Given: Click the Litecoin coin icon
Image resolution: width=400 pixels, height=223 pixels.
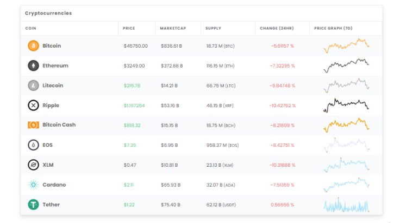Looking at the screenshot, I should click(x=33, y=86).
